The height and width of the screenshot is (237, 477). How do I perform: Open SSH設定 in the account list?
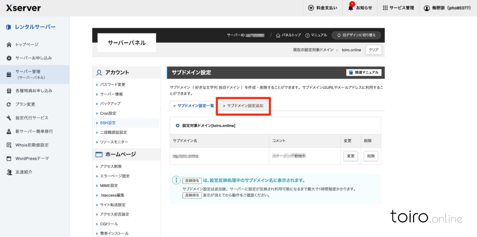click(108, 123)
